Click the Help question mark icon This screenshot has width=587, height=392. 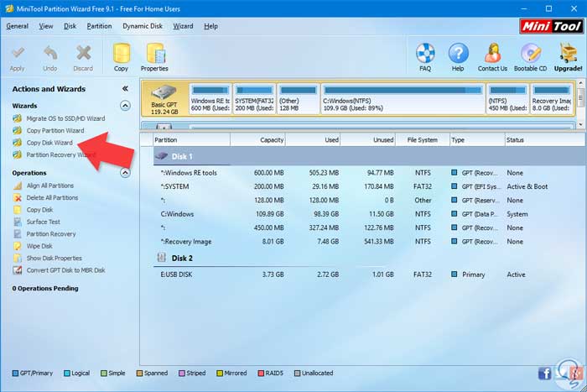point(458,53)
